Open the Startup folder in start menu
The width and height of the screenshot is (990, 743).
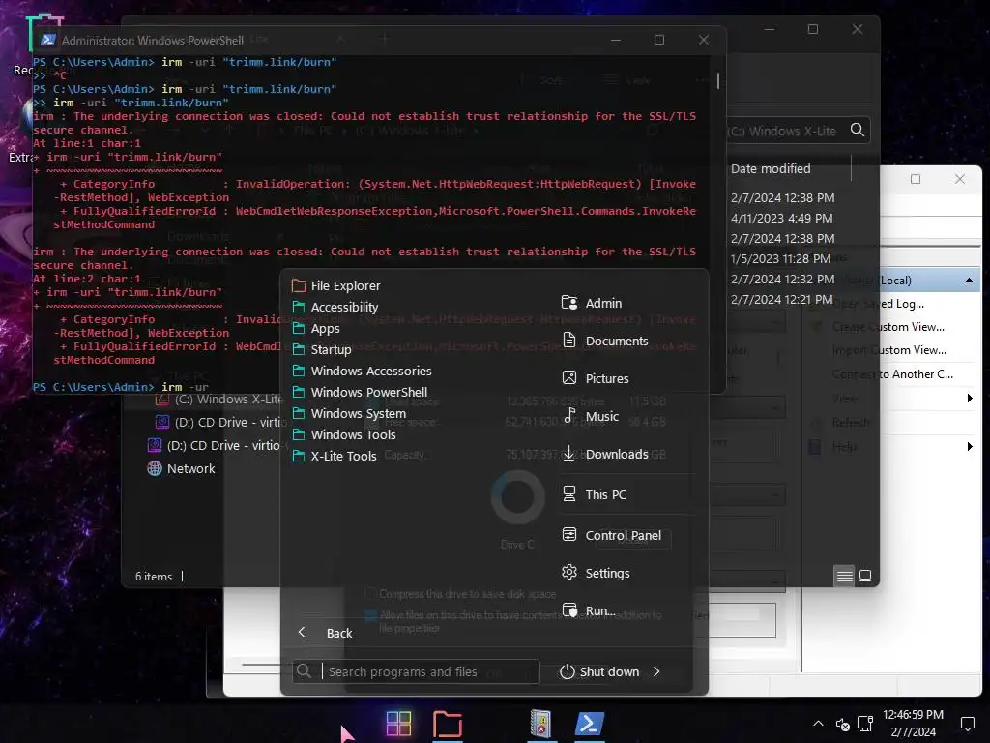pyautogui.click(x=322, y=349)
